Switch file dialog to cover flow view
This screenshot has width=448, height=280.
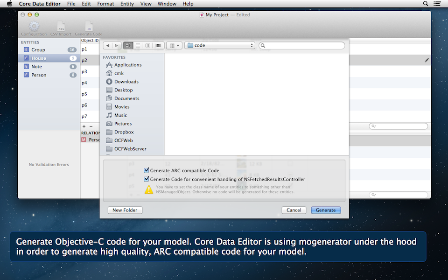click(x=158, y=45)
